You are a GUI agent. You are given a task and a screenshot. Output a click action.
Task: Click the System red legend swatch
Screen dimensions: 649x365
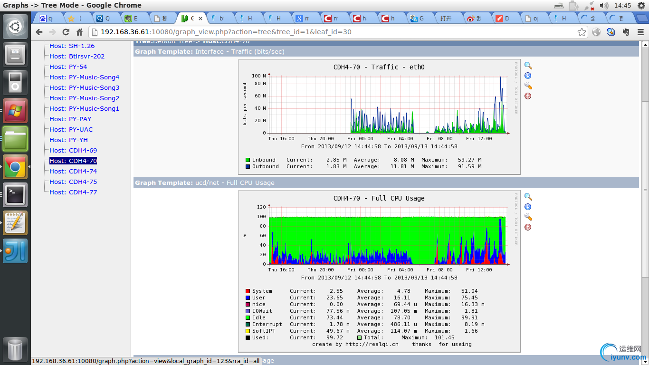click(248, 291)
